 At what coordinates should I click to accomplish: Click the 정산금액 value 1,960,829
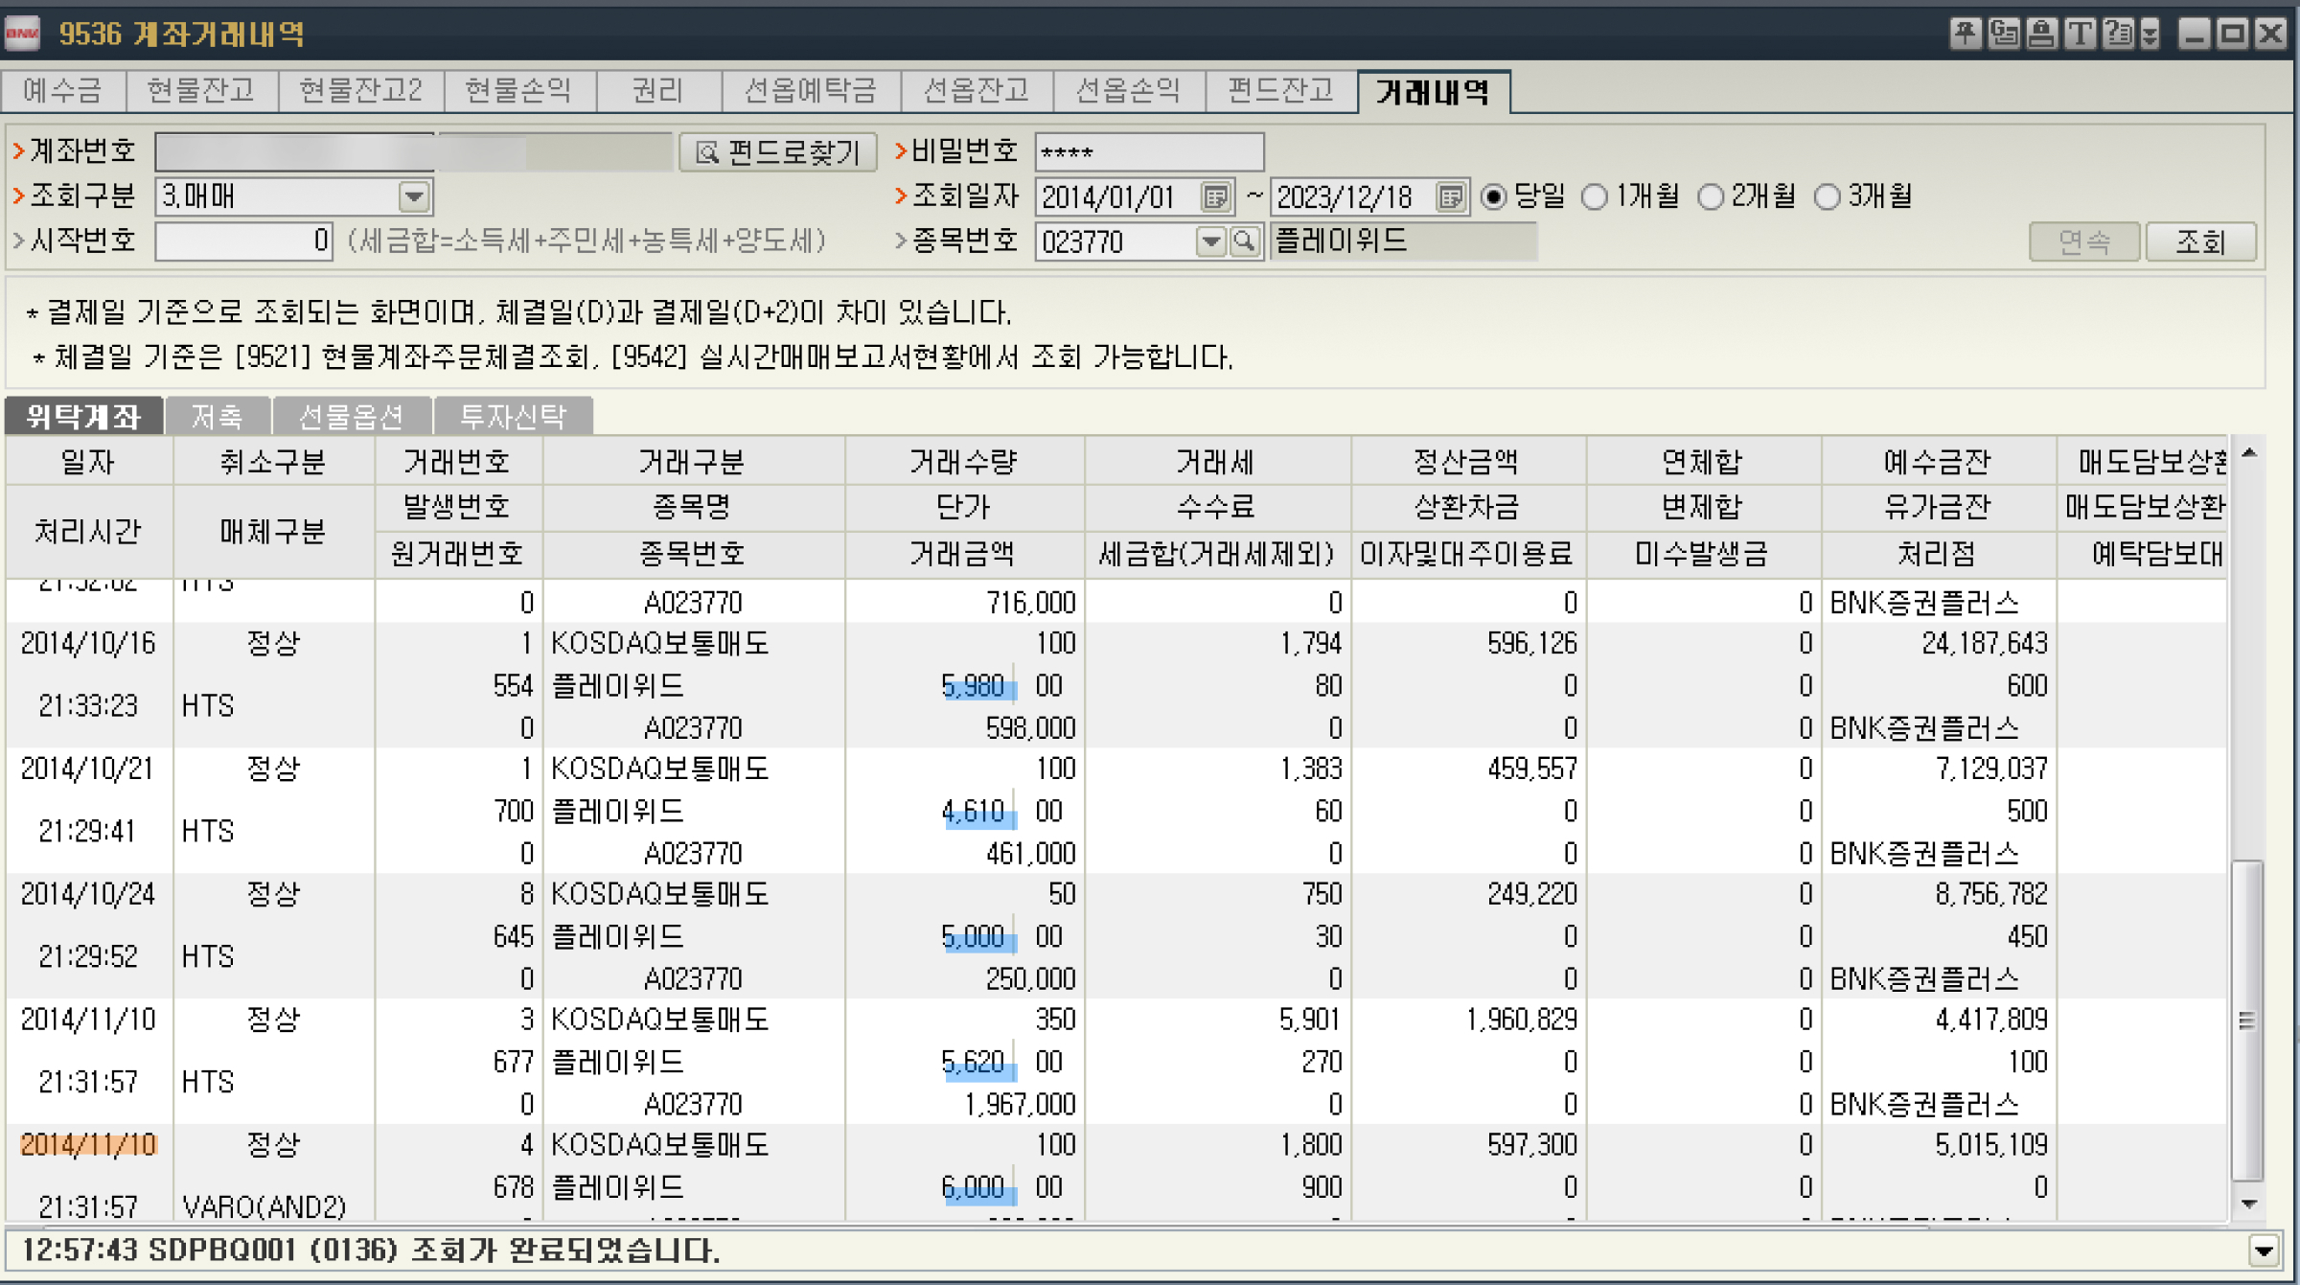1521,1020
